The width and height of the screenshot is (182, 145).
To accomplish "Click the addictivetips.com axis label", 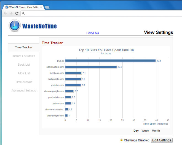I will 55,67.
